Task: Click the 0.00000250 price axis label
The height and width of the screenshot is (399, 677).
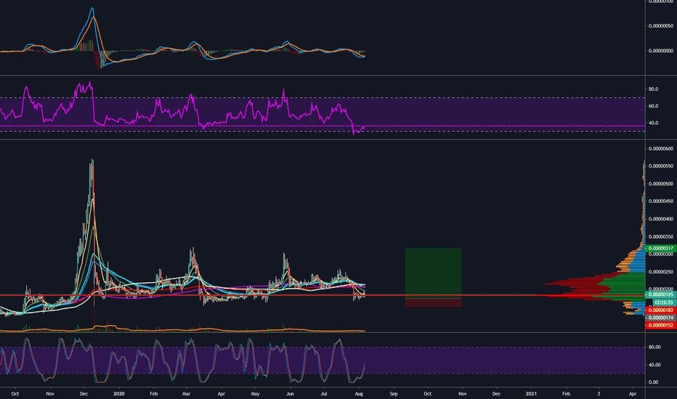Action: click(x=660, y=272)
